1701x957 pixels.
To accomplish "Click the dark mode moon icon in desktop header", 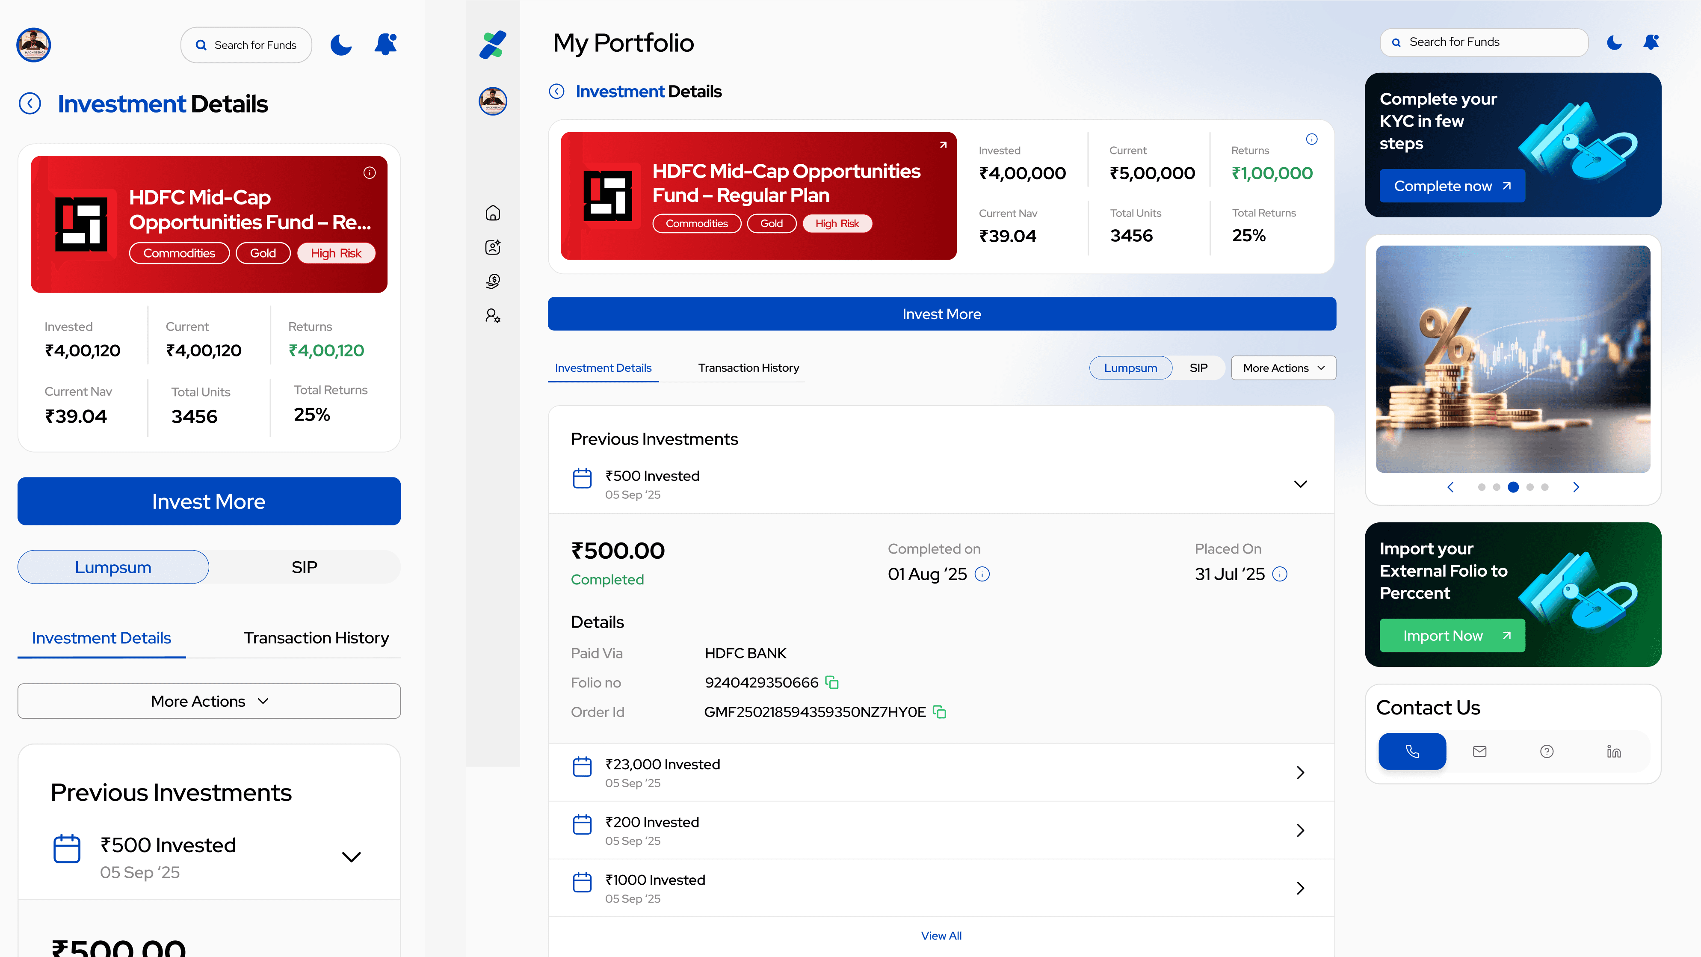I will click(x=1614, y=42).
